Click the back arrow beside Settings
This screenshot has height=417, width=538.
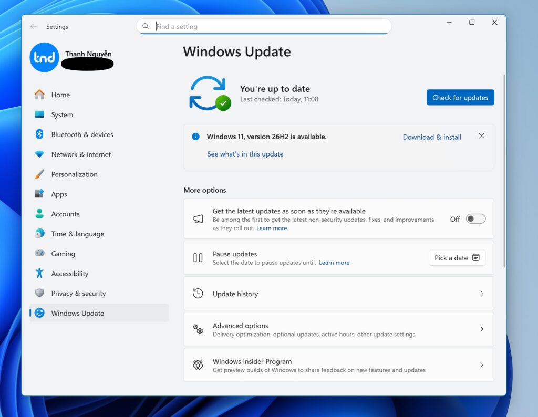33,26
